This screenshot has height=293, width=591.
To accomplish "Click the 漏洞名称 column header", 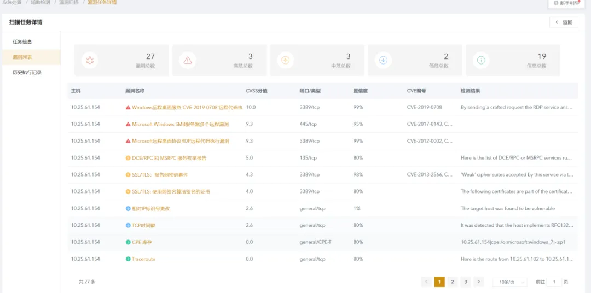I will (135, 91).
